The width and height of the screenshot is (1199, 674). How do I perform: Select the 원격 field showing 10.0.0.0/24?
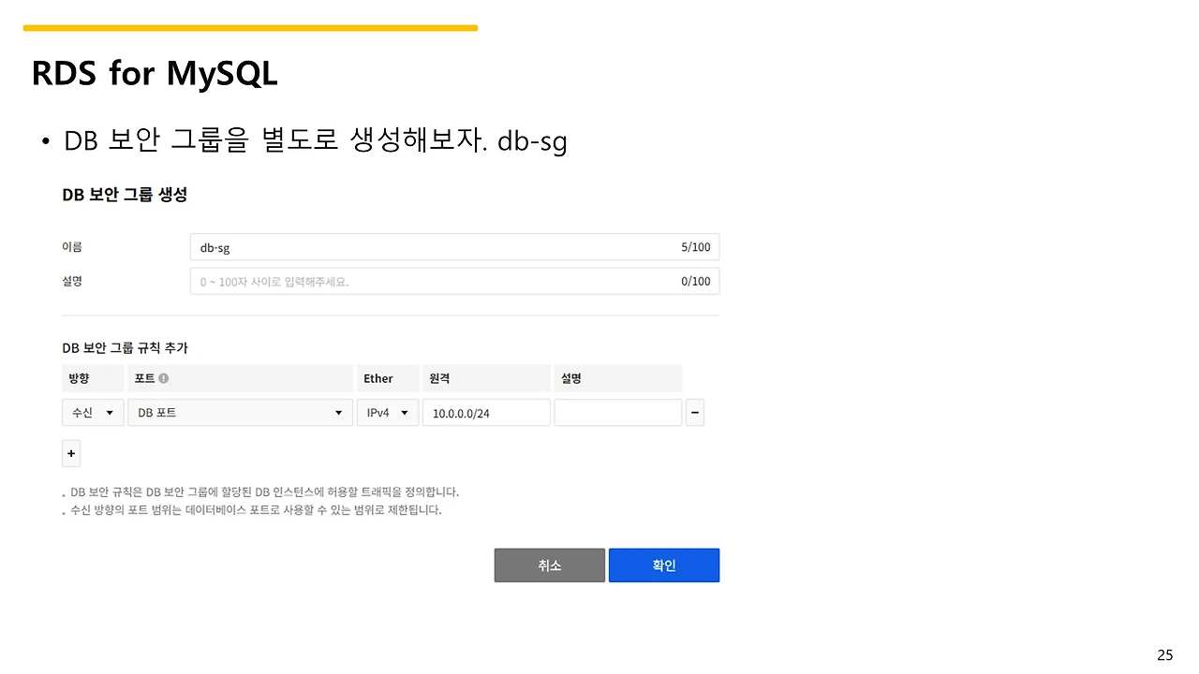(485, 412)
